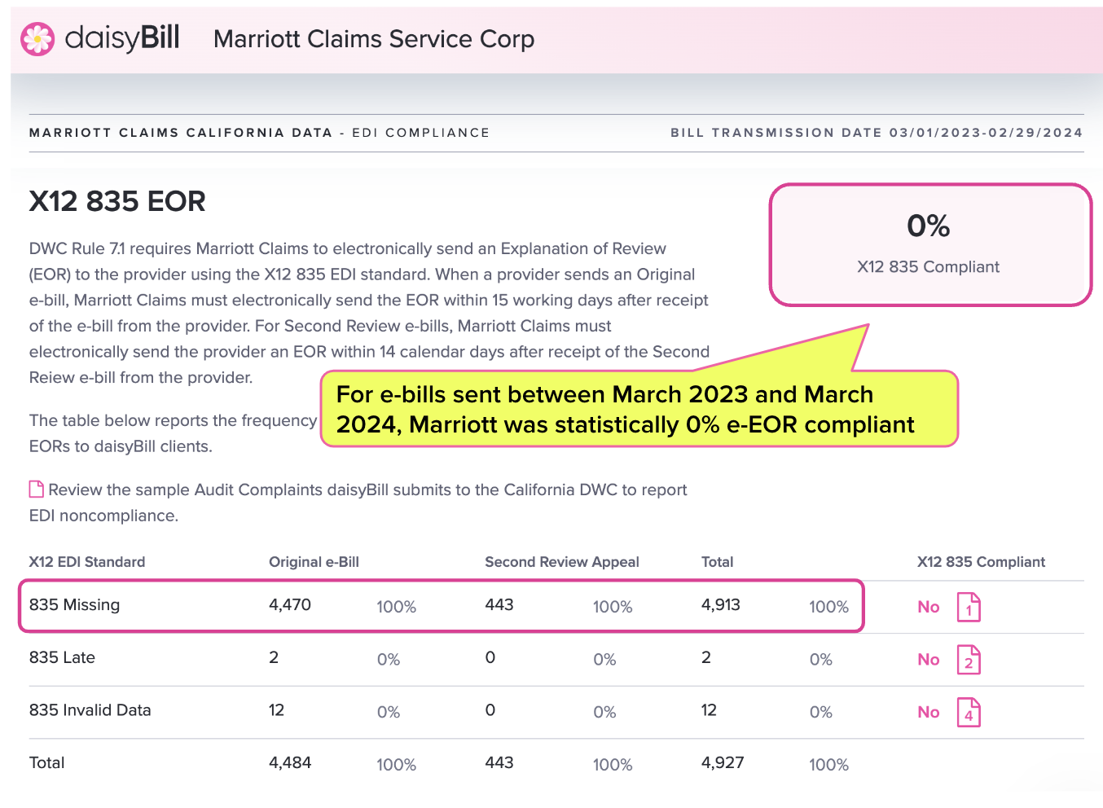The width and height of the screenshot is (1103, 808).
Task: Select the 835 Late row label
Action: [x=62, y=657]
